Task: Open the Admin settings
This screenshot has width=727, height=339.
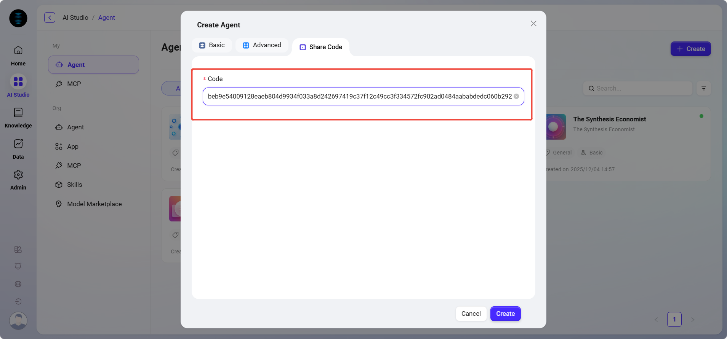Action: point(18,180)
